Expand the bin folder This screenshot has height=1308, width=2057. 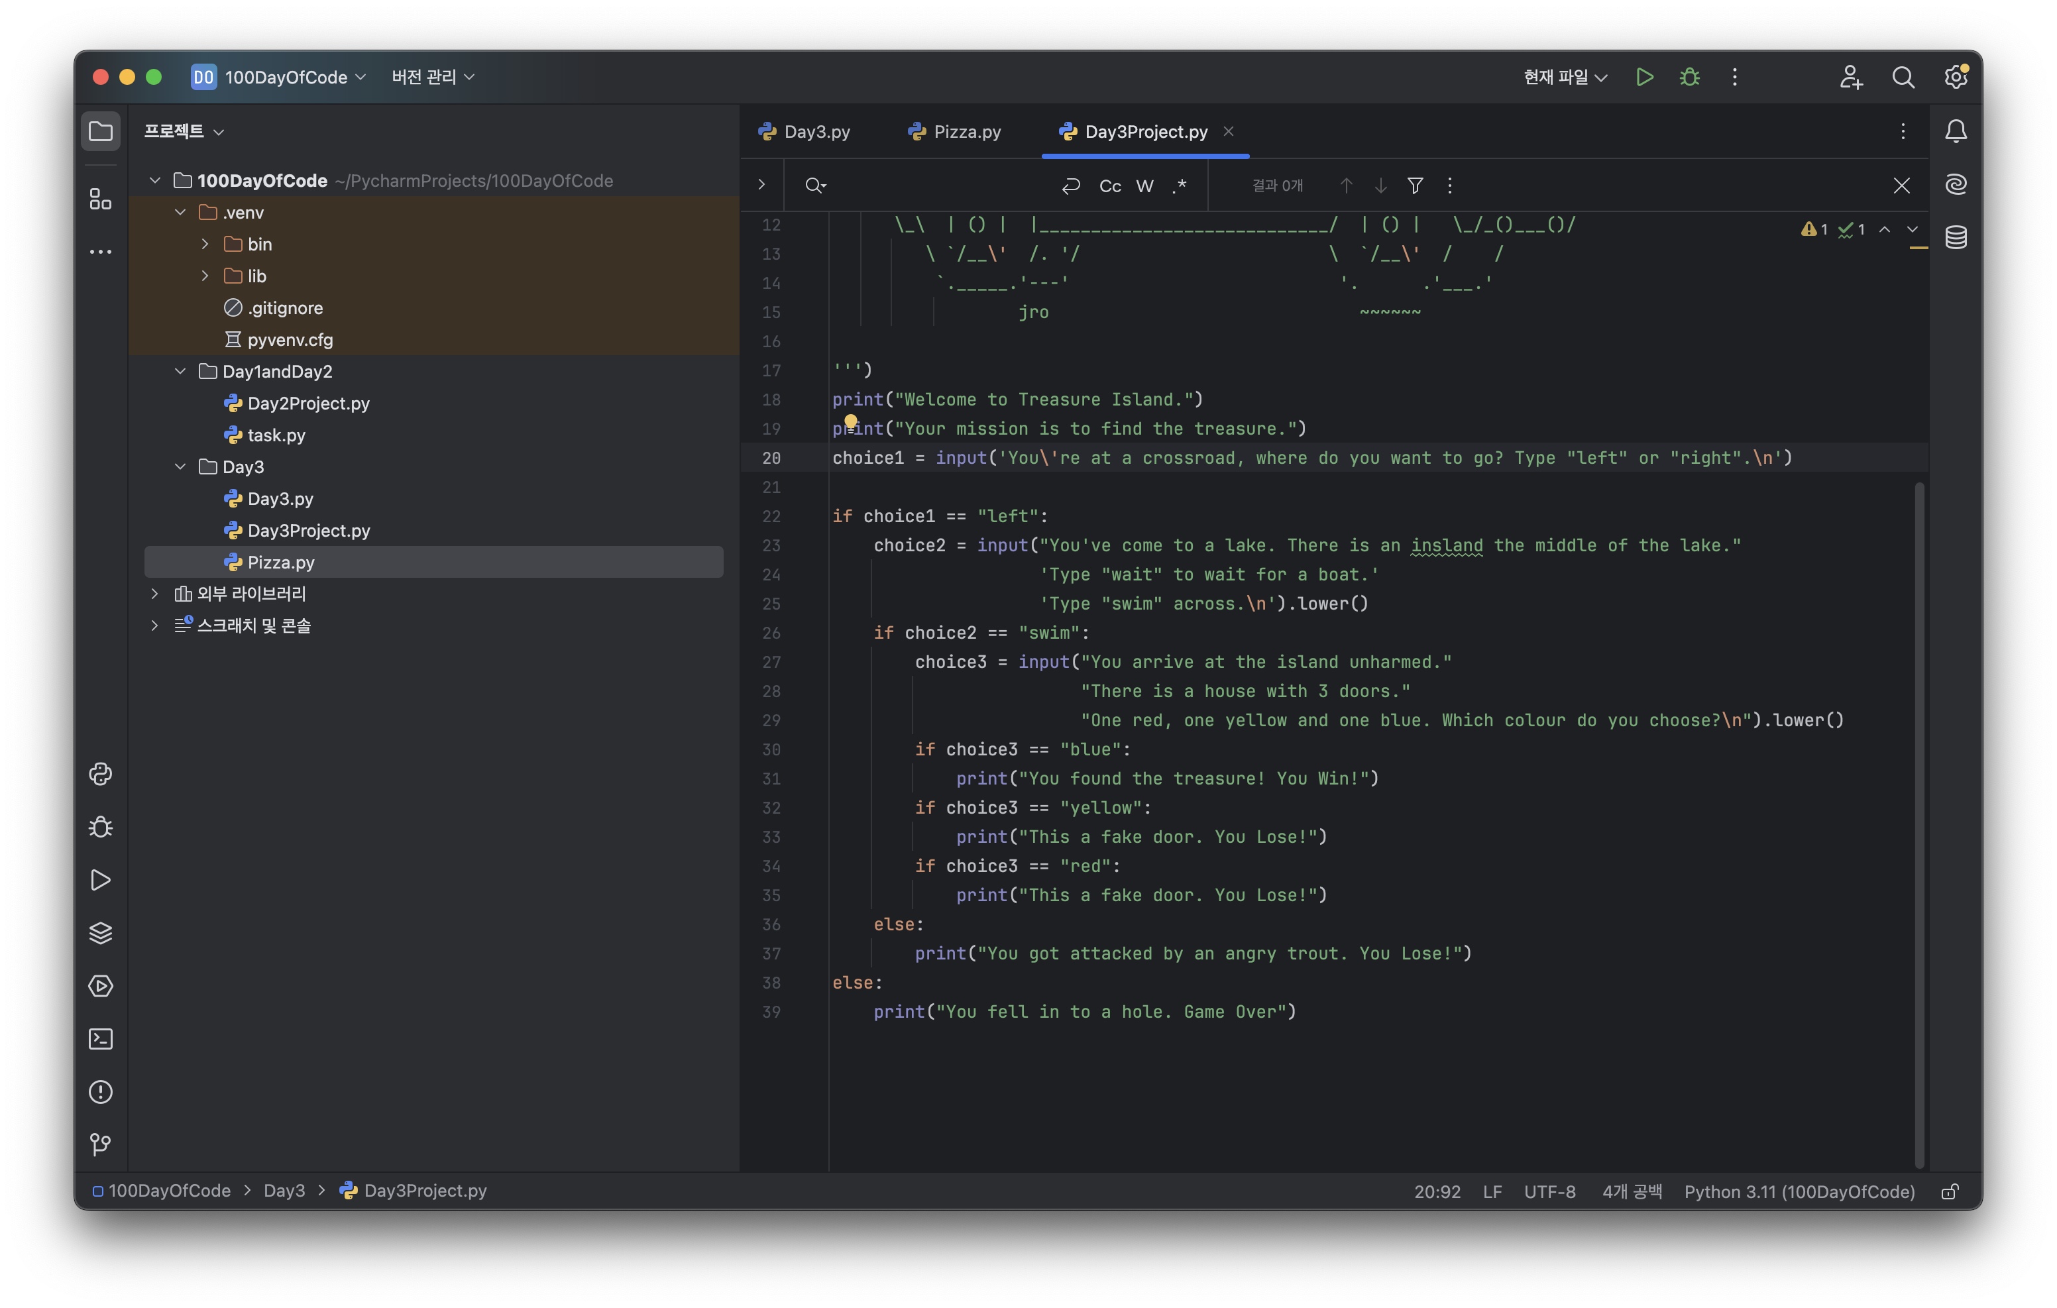(x=205, y=245)
